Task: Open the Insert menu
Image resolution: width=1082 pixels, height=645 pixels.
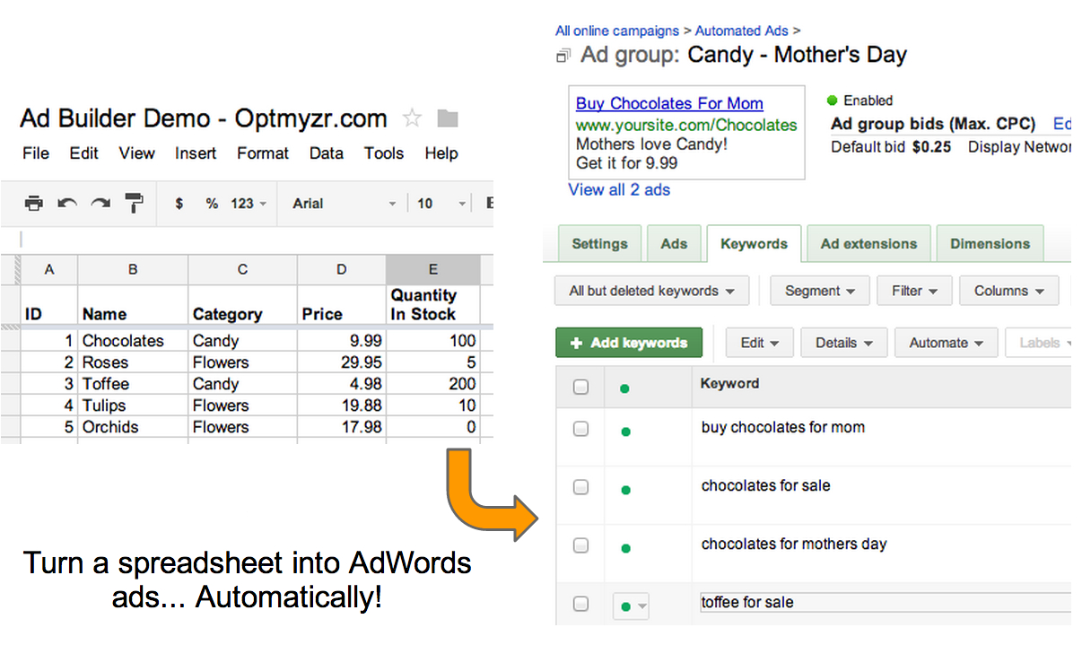Action: coord(196,153)
